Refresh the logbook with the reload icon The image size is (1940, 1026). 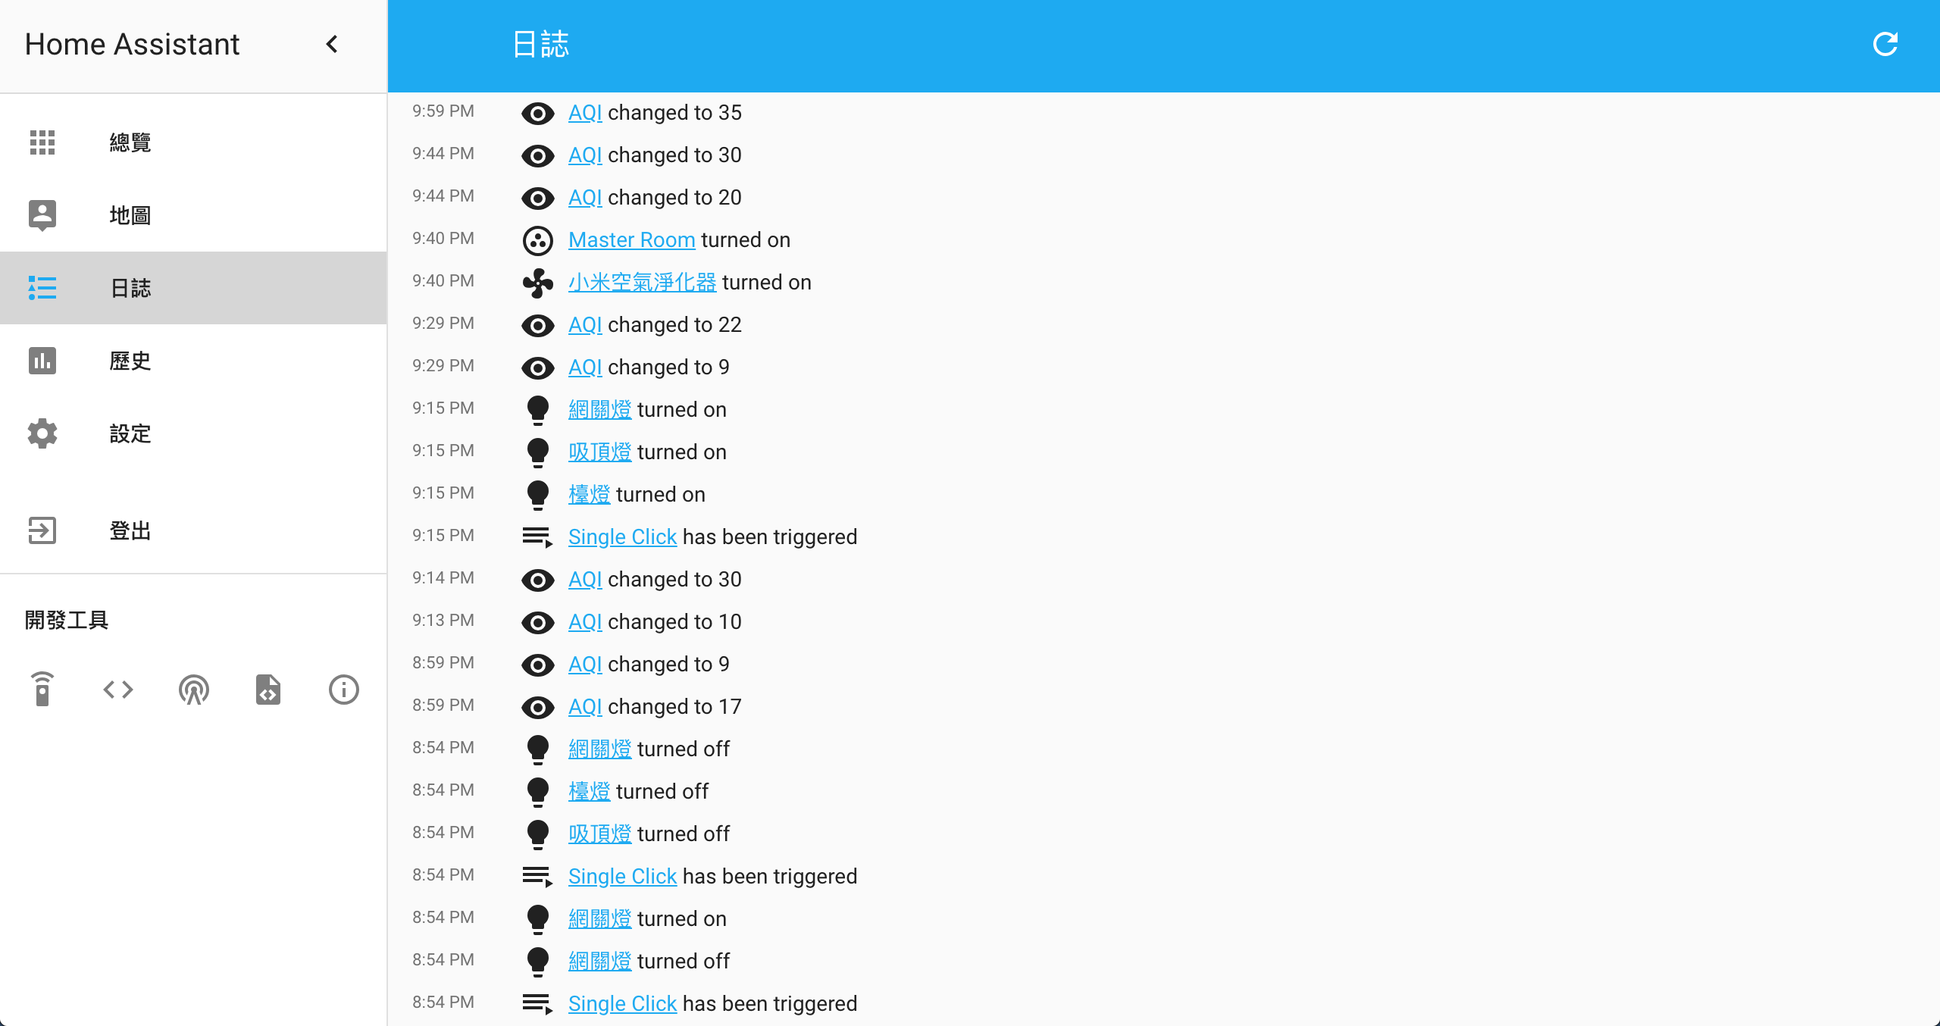(1885, 44)
